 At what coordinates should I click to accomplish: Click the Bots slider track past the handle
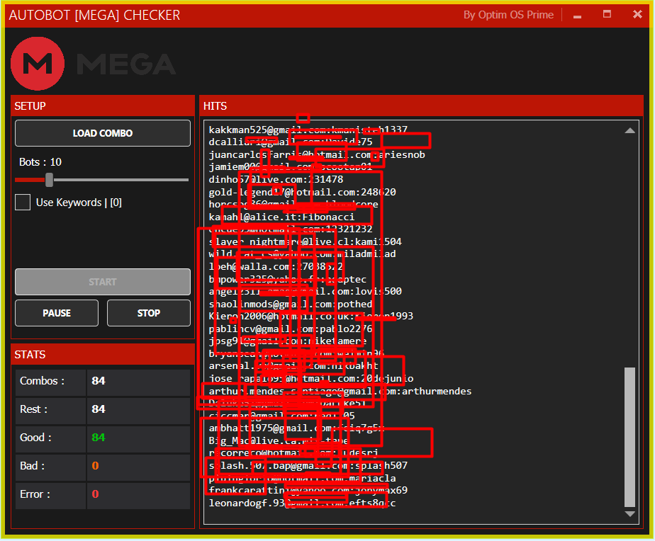(121, 180)
